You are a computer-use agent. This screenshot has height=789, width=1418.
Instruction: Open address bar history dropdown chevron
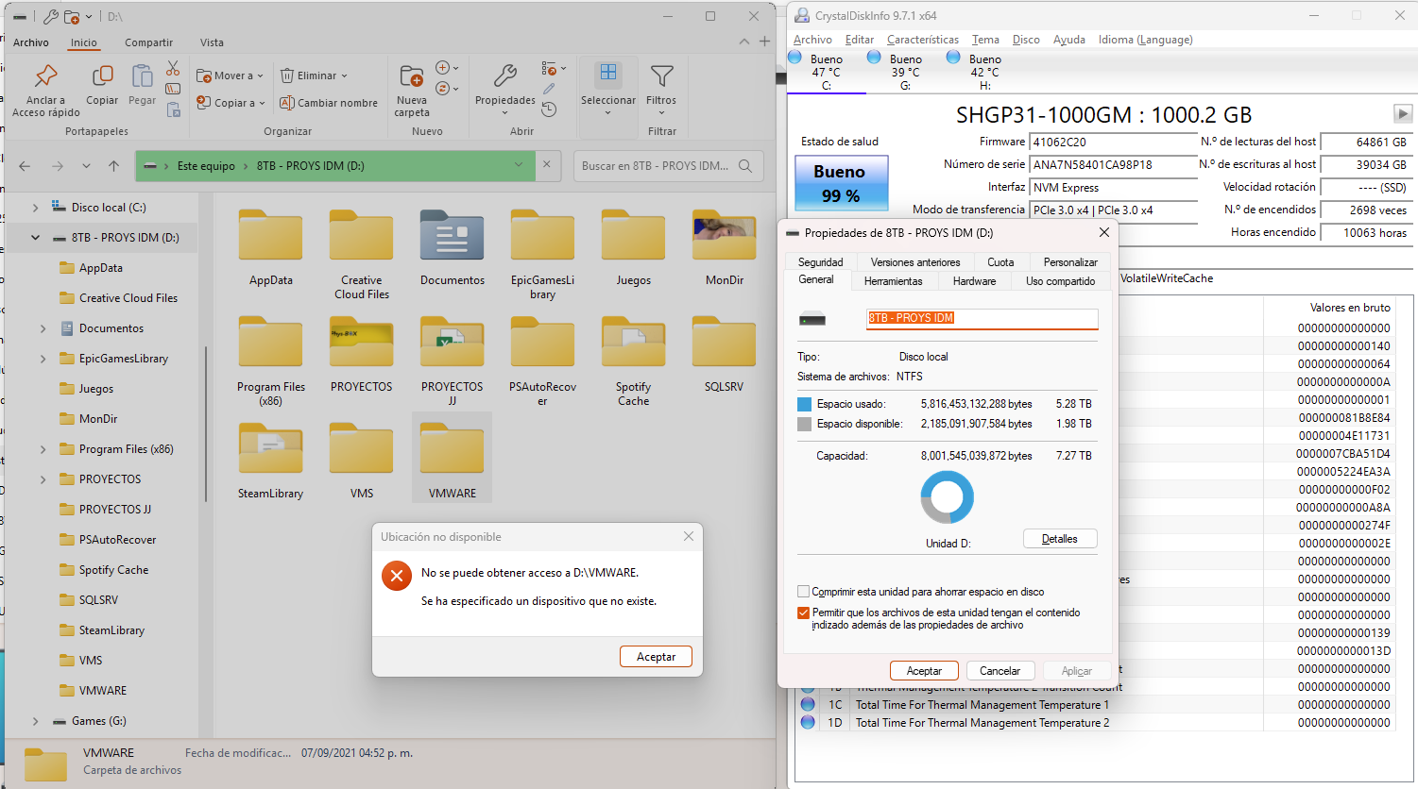pyautogui.click(x=518, y=164)
